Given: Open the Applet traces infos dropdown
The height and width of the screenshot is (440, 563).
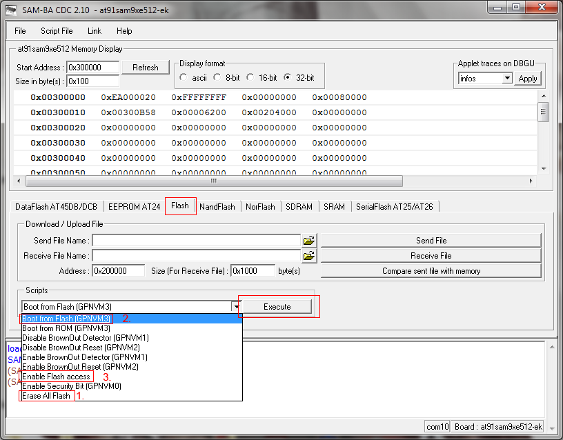Looking at the screenshot, I should pyautogui.click(x=506, y=78).
